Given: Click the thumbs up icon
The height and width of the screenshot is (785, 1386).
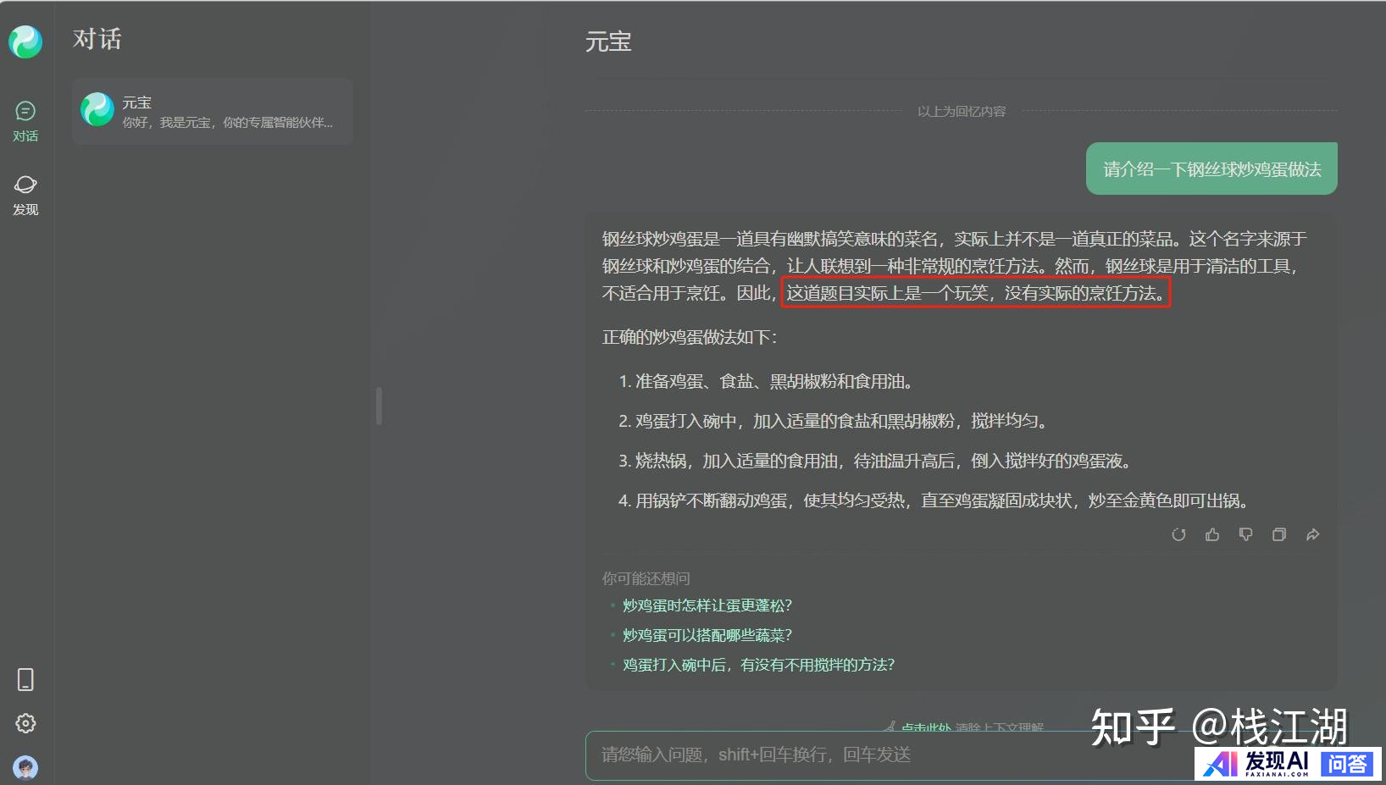Looking at the screenshot, I should click(x=1212, y=534).
